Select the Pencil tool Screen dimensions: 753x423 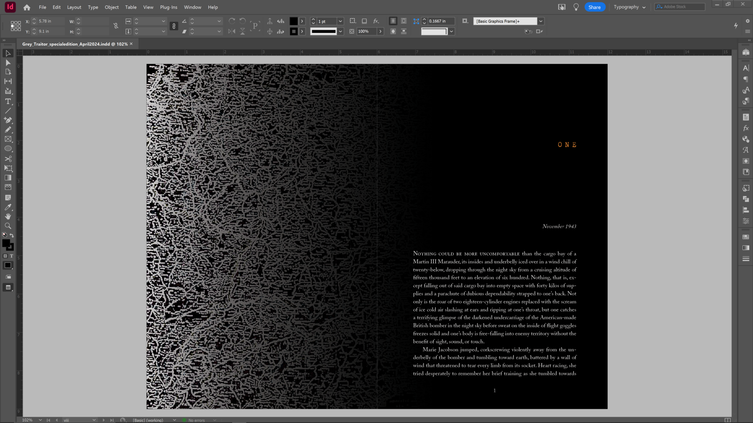pos(8,130)
